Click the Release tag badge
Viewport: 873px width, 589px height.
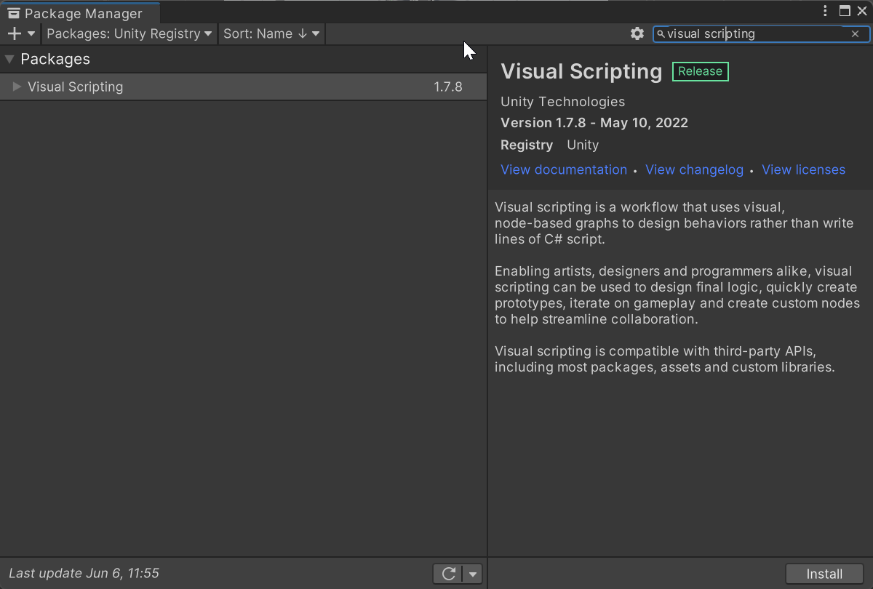(700, 71)
